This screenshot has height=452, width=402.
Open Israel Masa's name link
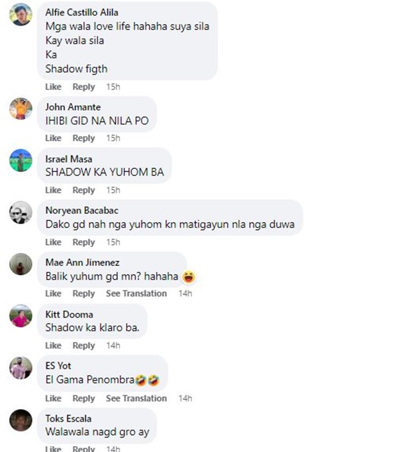69,159
